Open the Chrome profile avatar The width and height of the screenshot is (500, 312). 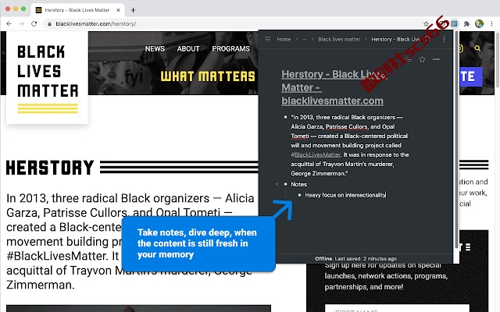(x=479, y=24)
